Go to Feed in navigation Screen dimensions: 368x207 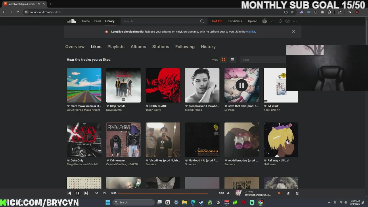point(97,21)
